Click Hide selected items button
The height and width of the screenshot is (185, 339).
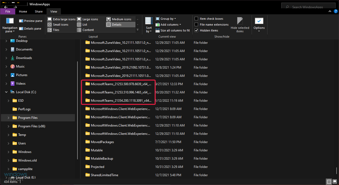pyautogui.click(x=240, y=25)
